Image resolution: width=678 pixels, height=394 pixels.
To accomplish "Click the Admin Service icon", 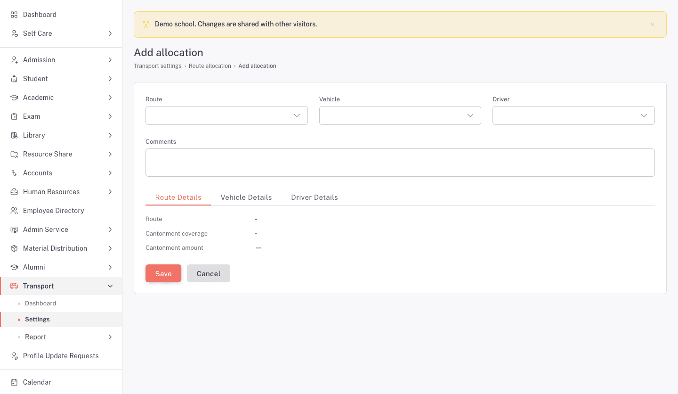I will [x=14, y=230].
